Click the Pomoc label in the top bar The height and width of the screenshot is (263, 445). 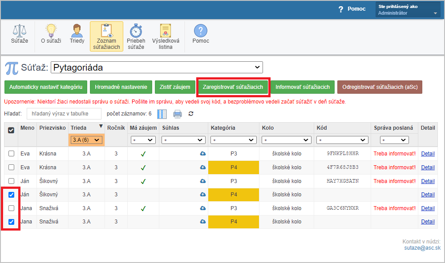pyautogui.click(x=356, y=9)
